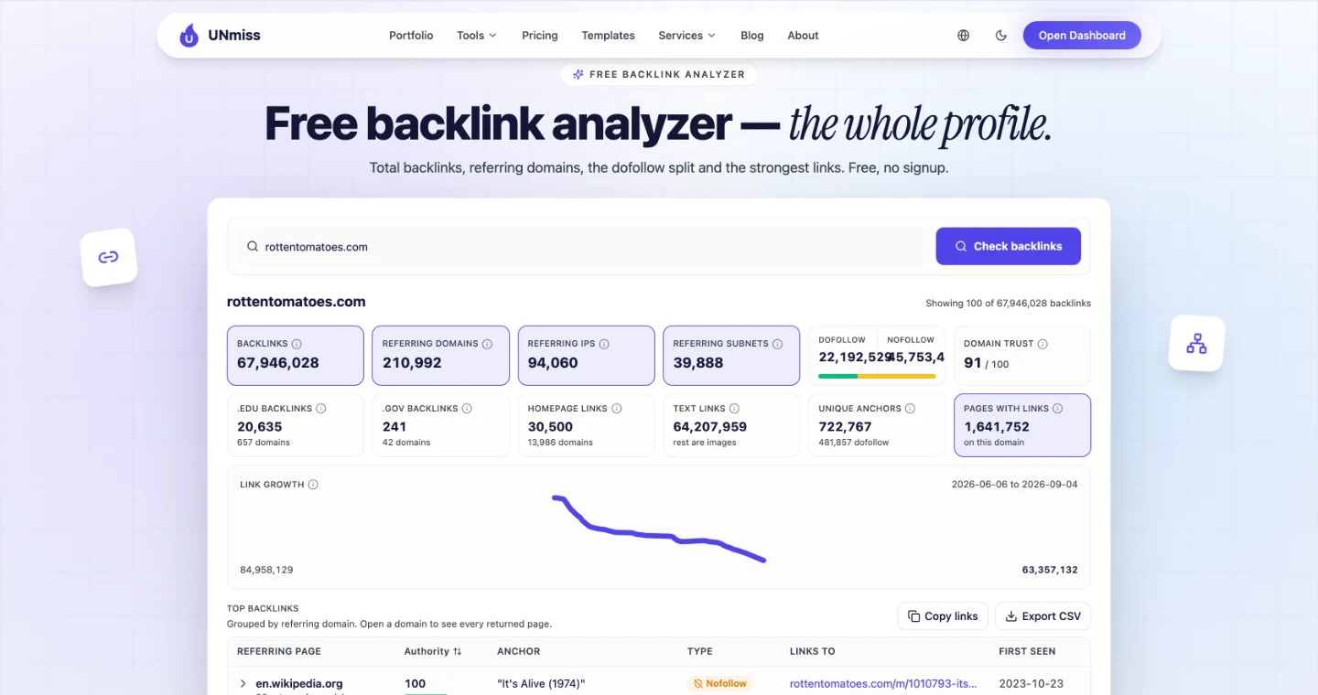Click the link growth chart line
1318x695 pixels.
pos(659,530)
